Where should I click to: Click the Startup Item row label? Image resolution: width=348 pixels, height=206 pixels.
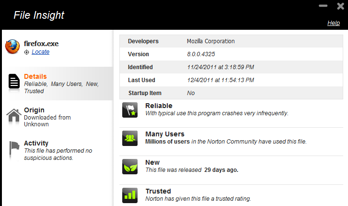click(145, 93)
